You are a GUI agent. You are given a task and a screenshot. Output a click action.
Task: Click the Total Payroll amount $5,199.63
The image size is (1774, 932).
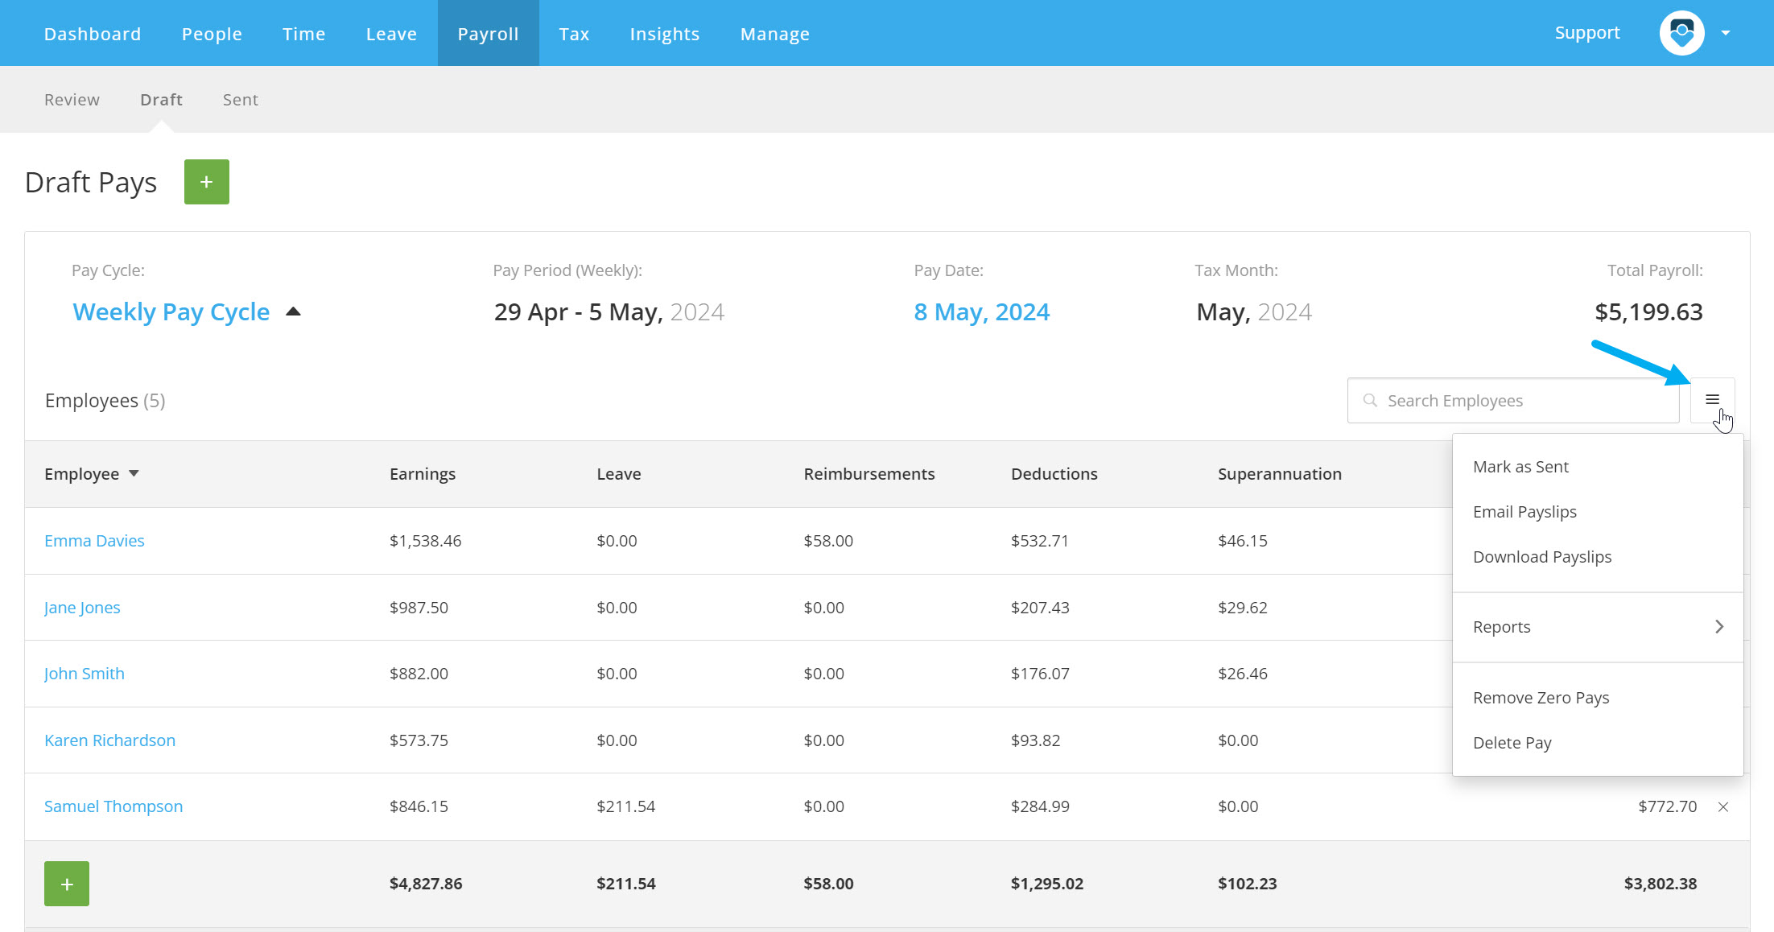1648,311
